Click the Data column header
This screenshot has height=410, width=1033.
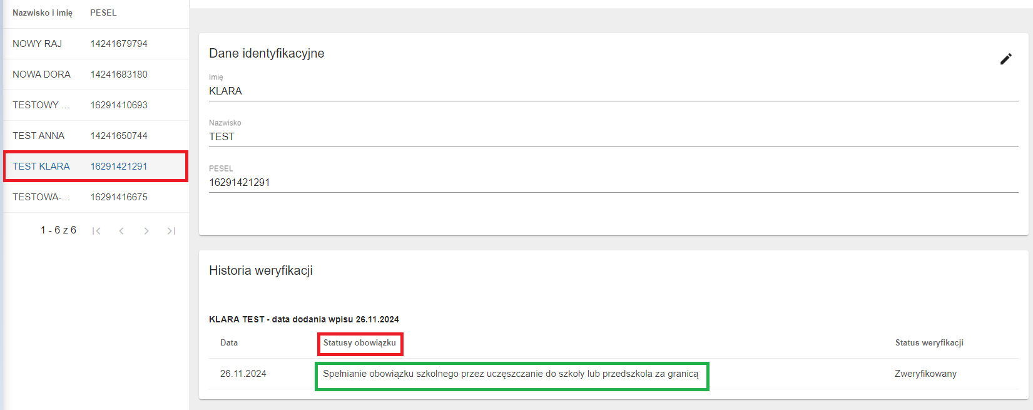[x=229, y=343]
